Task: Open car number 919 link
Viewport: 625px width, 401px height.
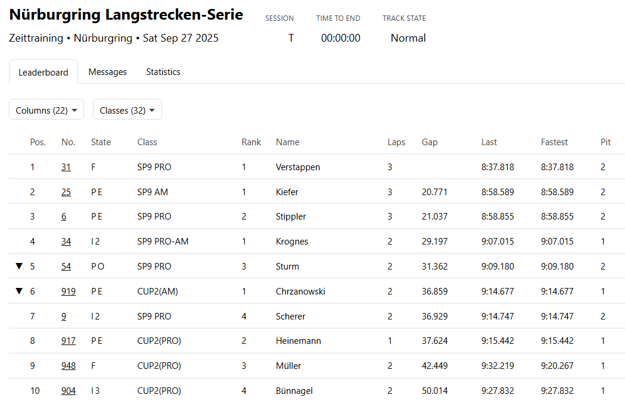Action: 69,291
